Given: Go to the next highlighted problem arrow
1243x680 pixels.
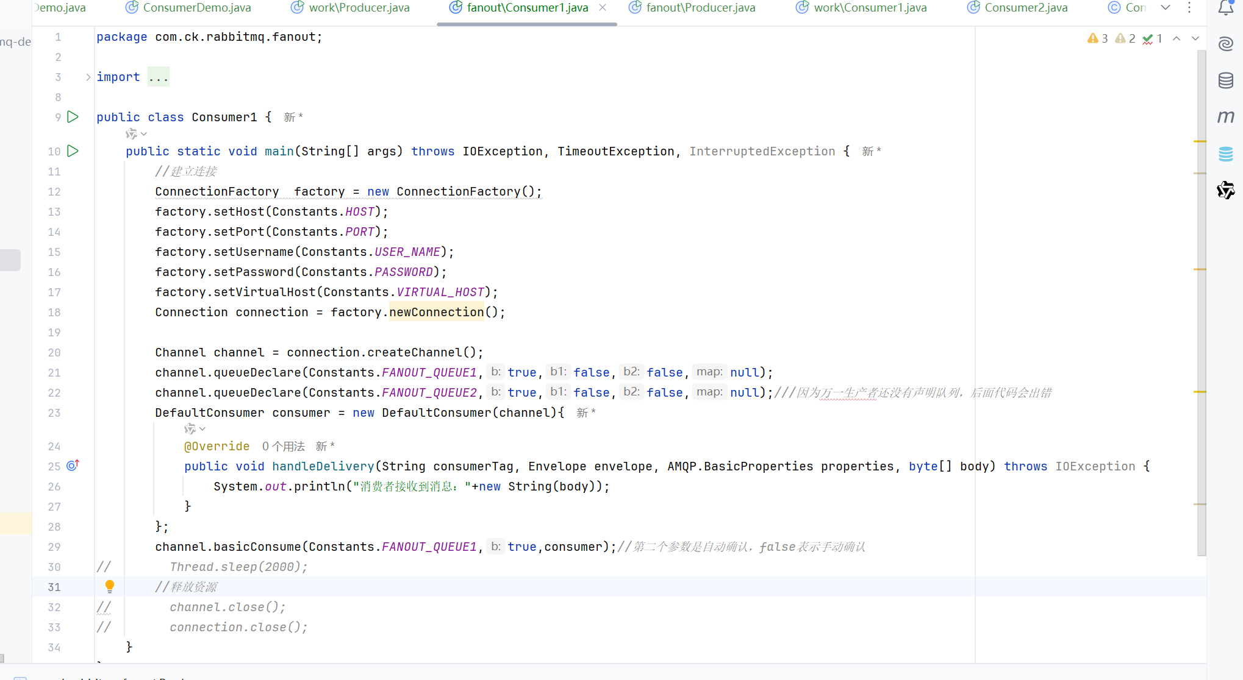Looking at the screenshot, I should click(x=1195, y=38).
